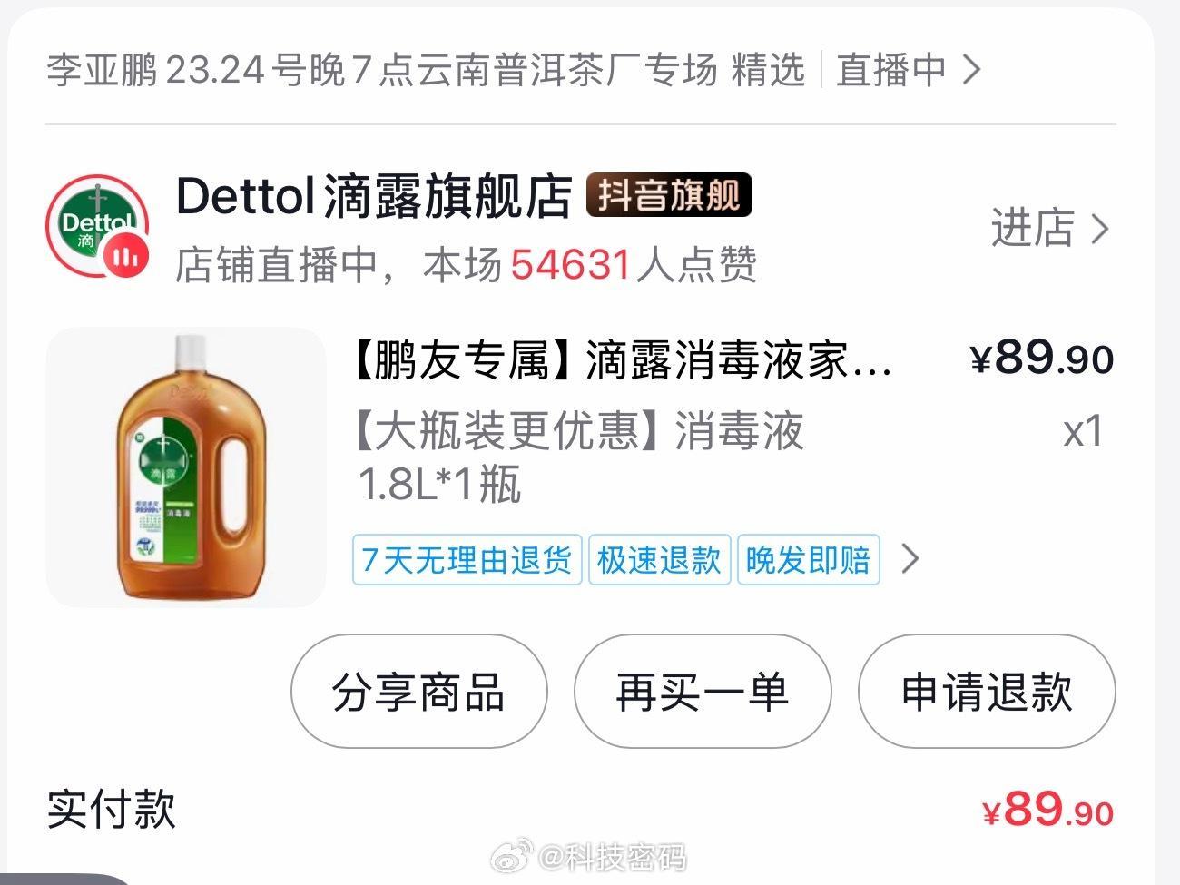Open the Dettol store logo avatar
Image resolution: width=1180 pixels, height=885 pixels.
(97, 226)
